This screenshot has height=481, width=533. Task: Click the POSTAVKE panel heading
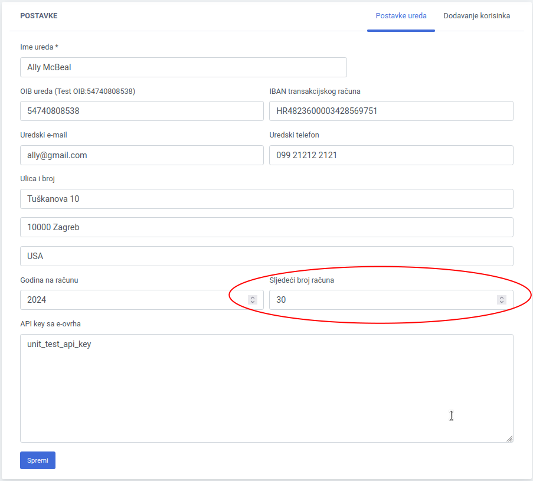[39, 16]
